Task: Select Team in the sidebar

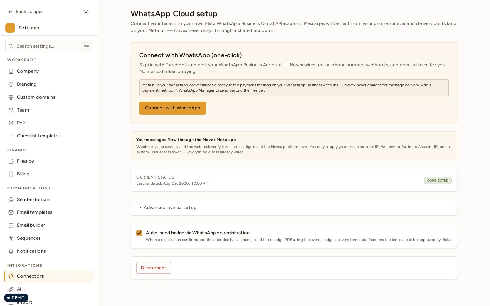Action: click(x=49, y=110)
